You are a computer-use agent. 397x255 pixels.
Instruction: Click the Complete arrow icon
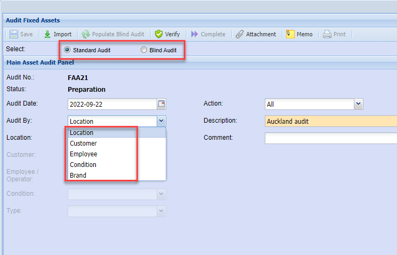[195, 34]
